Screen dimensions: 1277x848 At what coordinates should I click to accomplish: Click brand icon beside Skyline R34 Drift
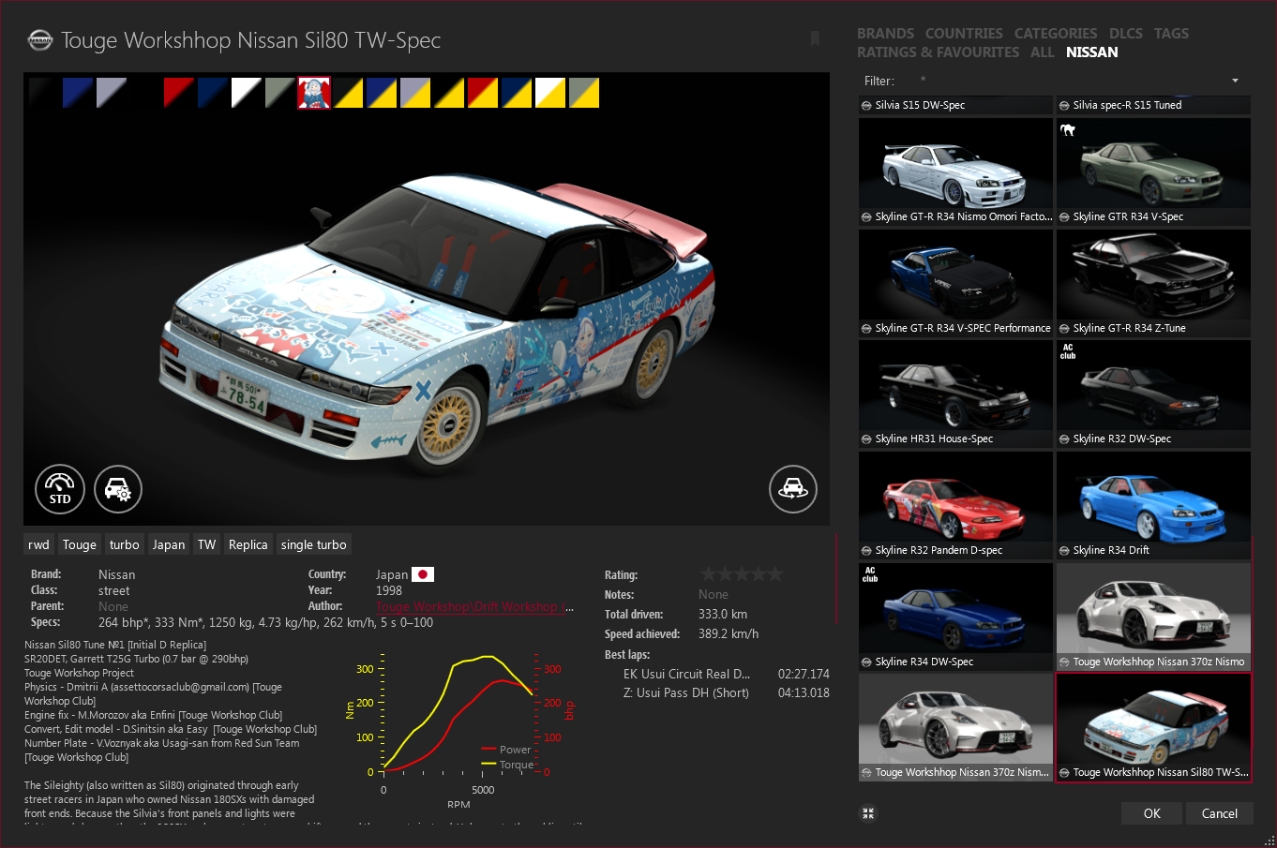pyautogui.click(x=1064, y=551)
